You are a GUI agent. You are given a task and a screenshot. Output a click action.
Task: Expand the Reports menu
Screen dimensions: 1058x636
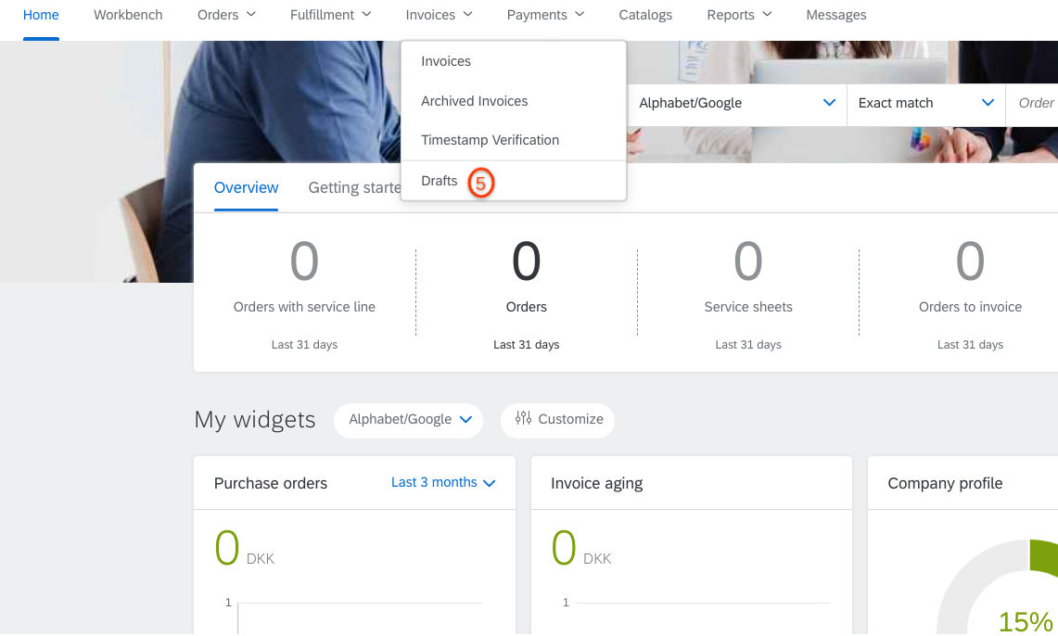coord(739,15)
